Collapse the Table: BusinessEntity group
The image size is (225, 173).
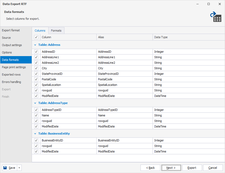(x=35, y=134)
